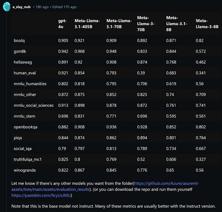
Task: Select the human_eval row label
Action: 25,73
